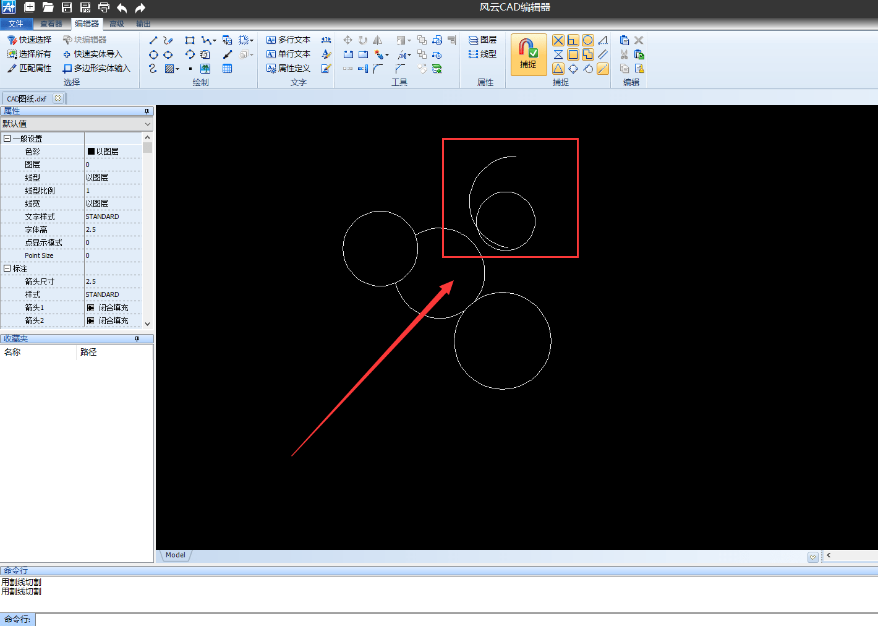Select the rectangle drawing tool

190,40
